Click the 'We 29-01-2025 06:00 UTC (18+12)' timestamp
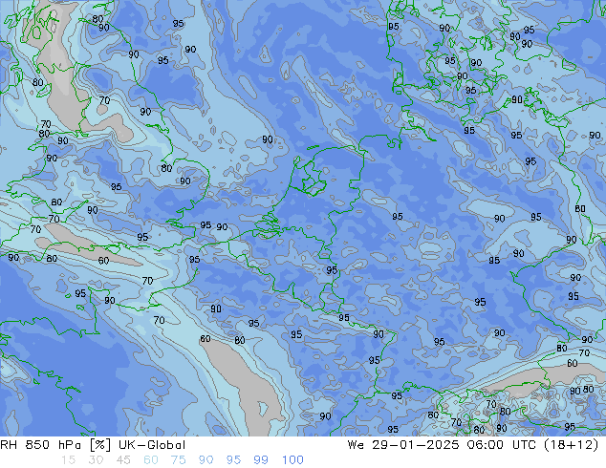 (473, 445)
